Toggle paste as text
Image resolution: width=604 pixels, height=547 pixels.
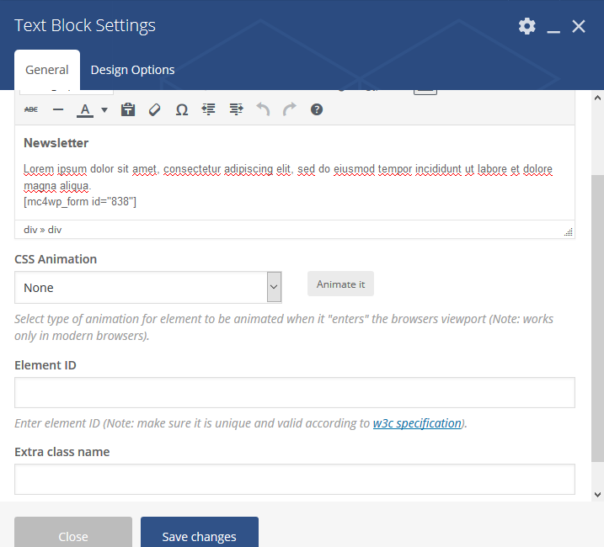[x=128, y=109]
